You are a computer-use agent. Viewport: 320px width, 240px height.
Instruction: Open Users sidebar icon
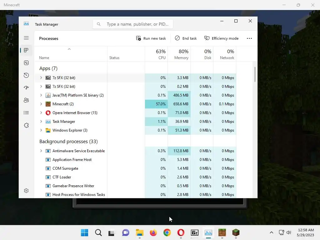point(26,100)
